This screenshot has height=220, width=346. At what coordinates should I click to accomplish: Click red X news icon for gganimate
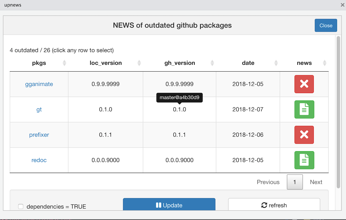pos(304,84)
